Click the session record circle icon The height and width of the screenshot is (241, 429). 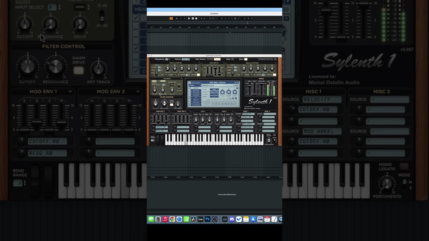pyautogui.click(x=213, y=18)
